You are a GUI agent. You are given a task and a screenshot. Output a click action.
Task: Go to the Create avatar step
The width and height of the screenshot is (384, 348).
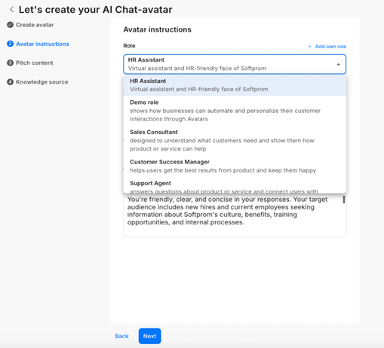pyautogui.click(x=35, y=25)
